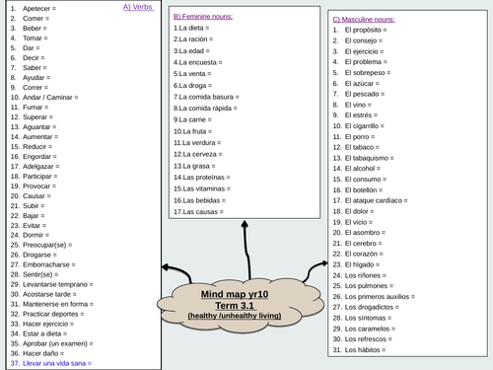Click the 'B) Feminine nouns:' heading

point(203,17)
